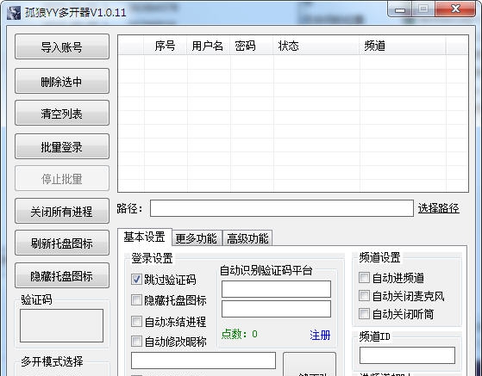Click the 刷新托盘图标 button

pos(62,243)
